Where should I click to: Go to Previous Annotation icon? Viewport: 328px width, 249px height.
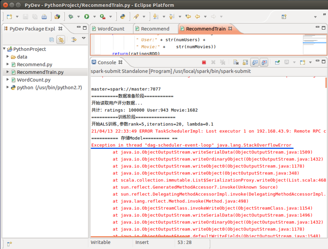[x=172, y=17]
